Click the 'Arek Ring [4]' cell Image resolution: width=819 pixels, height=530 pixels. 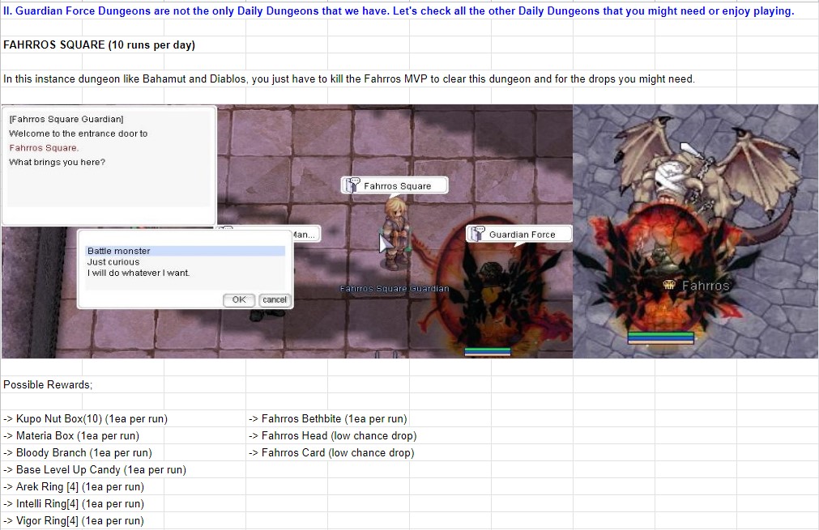(73, 486)
